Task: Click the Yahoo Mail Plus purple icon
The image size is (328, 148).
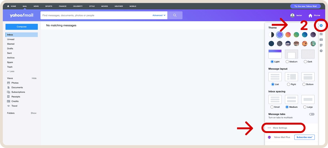Action: tap(269, 137)
